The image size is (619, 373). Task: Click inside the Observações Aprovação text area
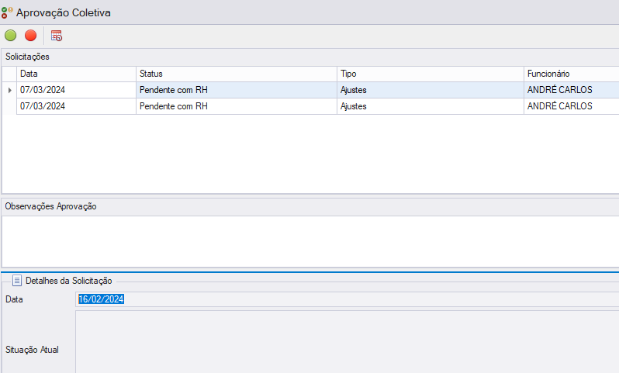point(310,241)
